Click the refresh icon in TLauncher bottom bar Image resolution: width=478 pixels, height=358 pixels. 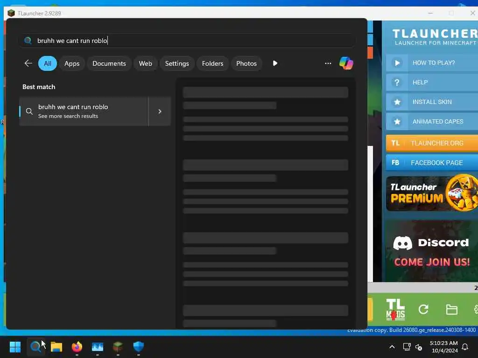coord(423,310)
